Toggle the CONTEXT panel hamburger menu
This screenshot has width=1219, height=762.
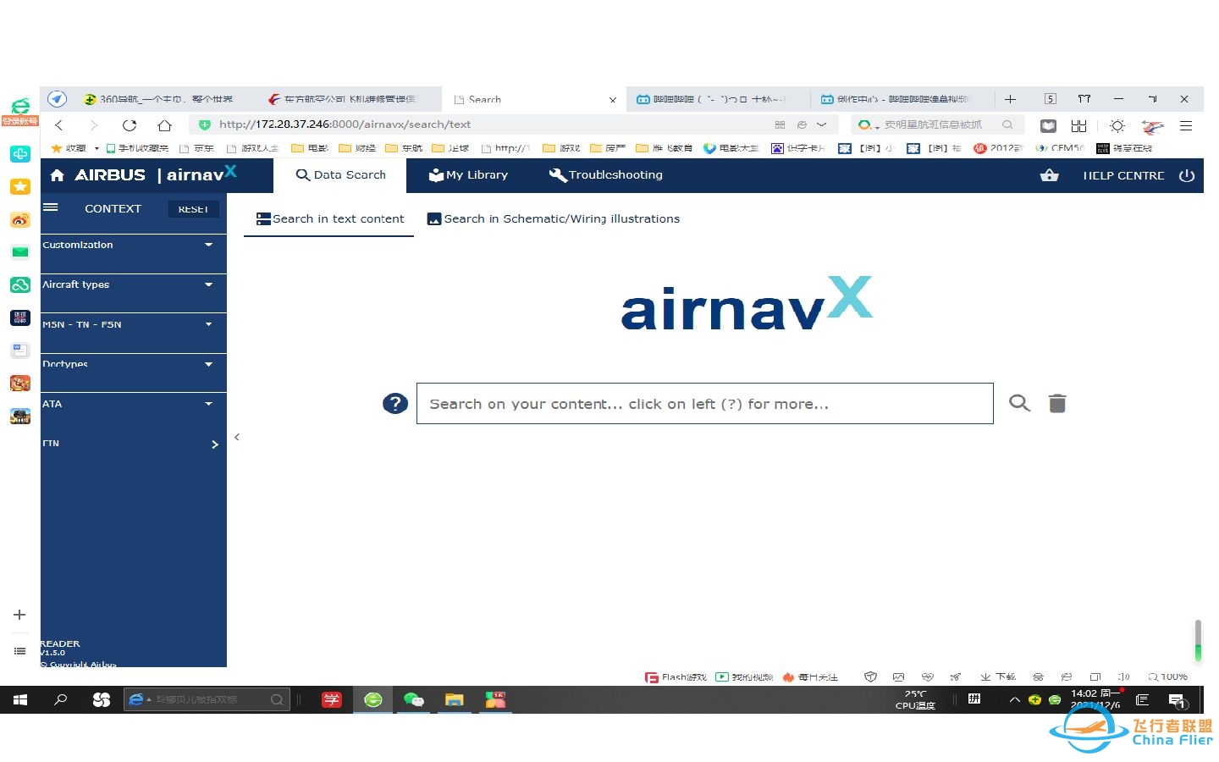[x=51, y=207]
